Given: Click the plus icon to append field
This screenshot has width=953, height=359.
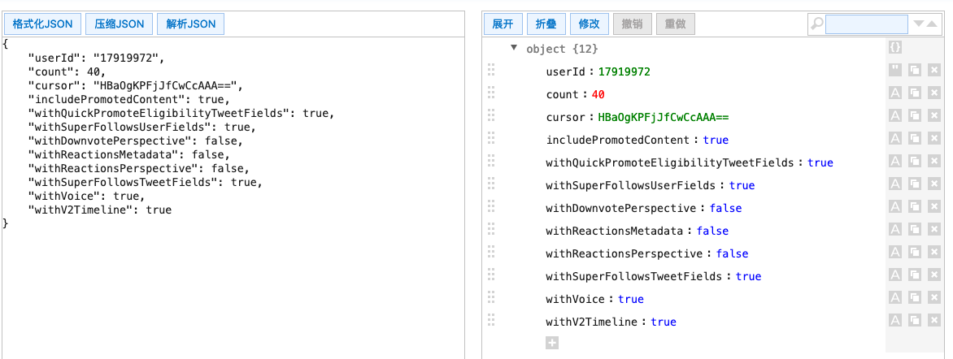Looking at the screenshot, I should pyautogui.click(x=552, y=343).
